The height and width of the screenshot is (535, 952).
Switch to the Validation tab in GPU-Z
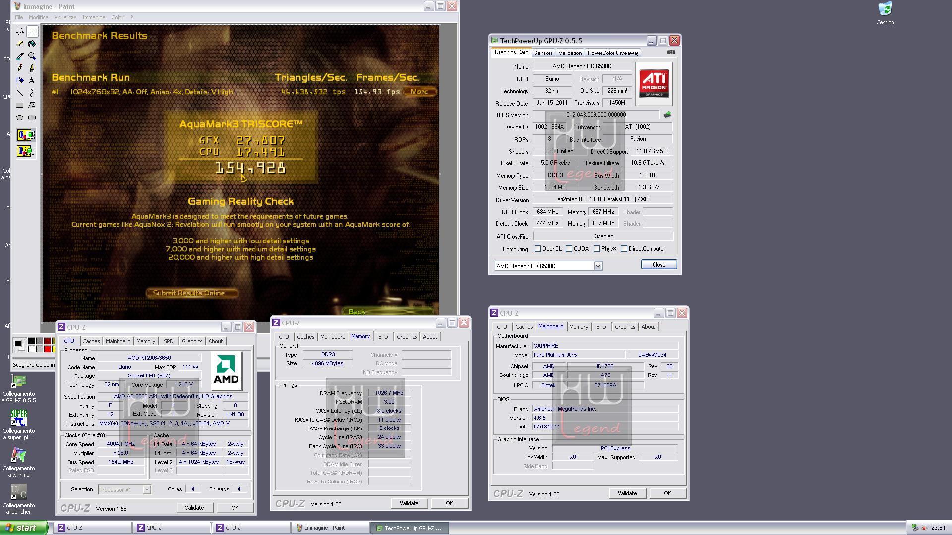[x=570, y=53]
